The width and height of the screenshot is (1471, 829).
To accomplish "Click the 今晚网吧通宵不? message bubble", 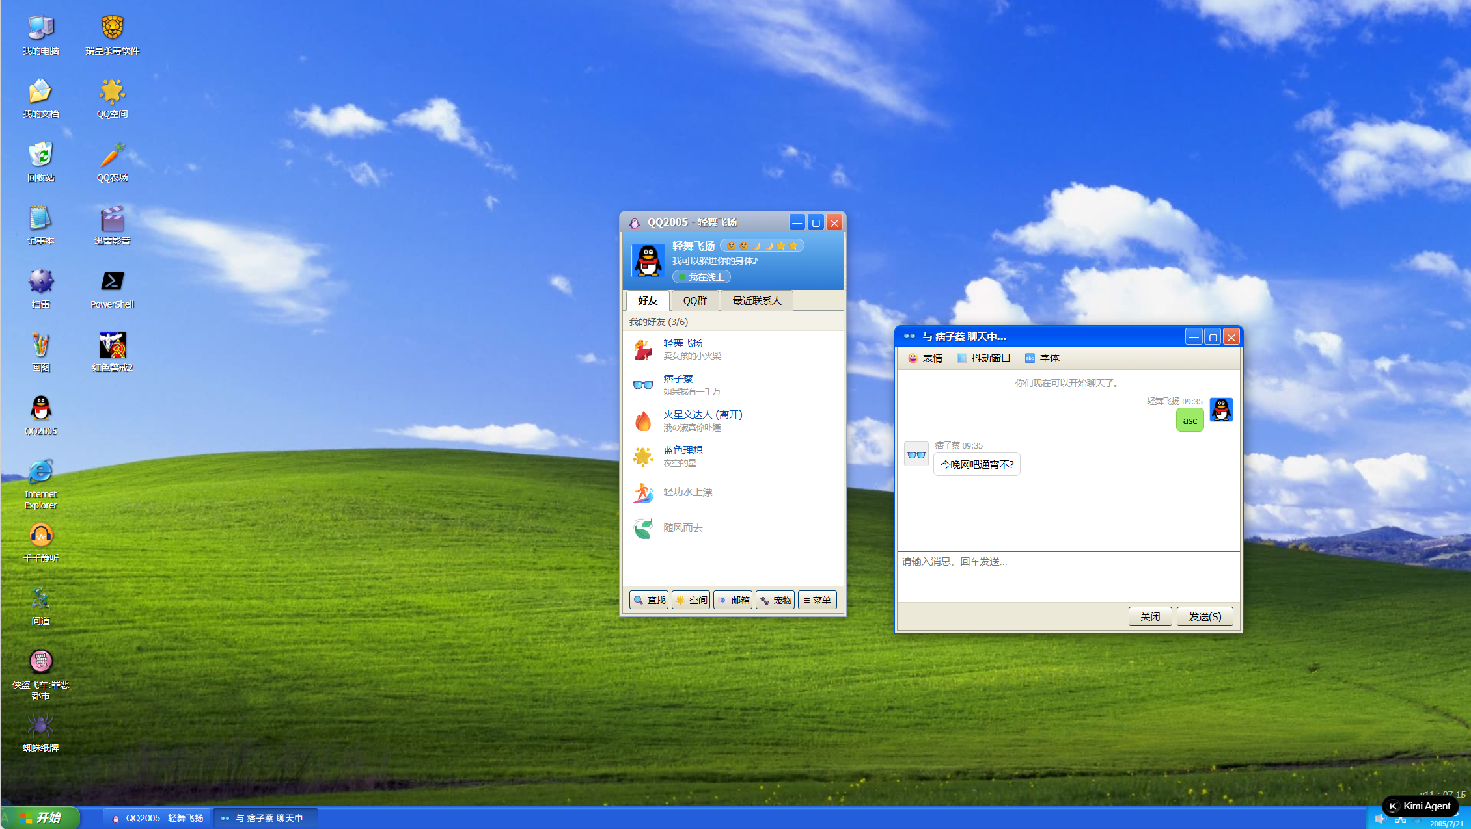I will [x=977, y=464].
